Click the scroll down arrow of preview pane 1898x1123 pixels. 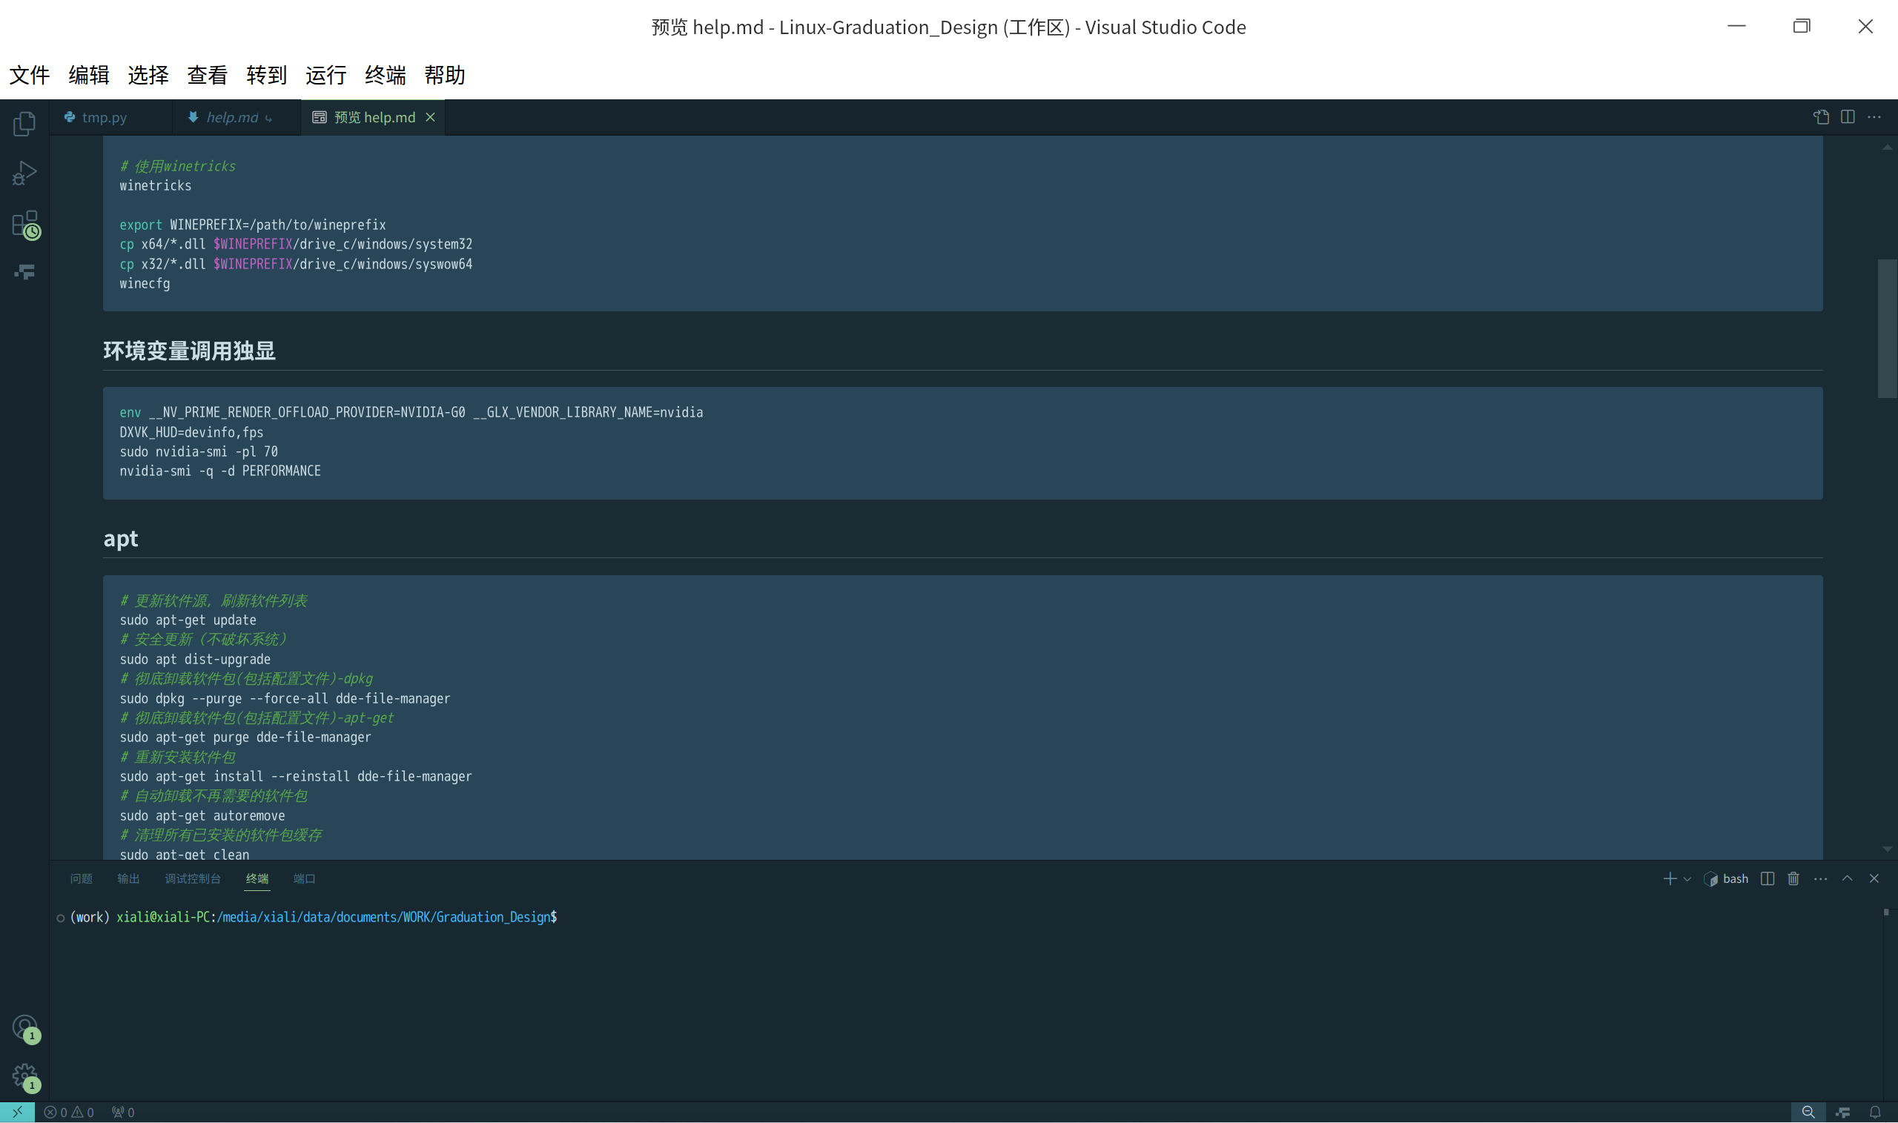tap(1888, 849)
